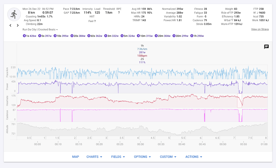Click the running activity type icon
This screenshot has height=168, width=276.
coord(14,14)
